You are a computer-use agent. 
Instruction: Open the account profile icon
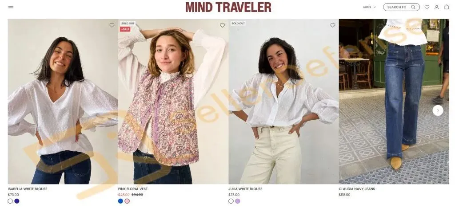pyautogui.click(x=436, y=7)
